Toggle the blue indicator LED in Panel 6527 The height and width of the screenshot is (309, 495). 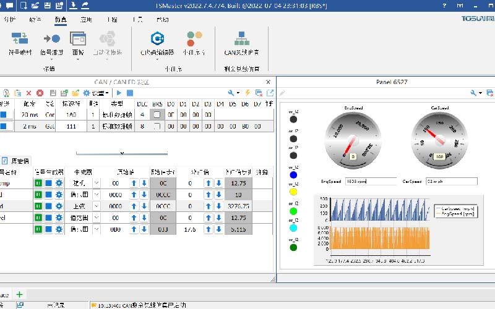[x=293, y=175]
